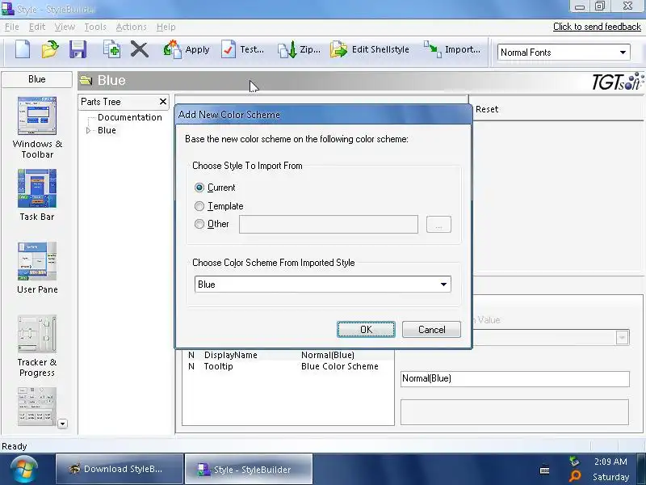Viewport: 646px width, 485px height.
Task: Select the Other radio option
Action: pos(199,224)
